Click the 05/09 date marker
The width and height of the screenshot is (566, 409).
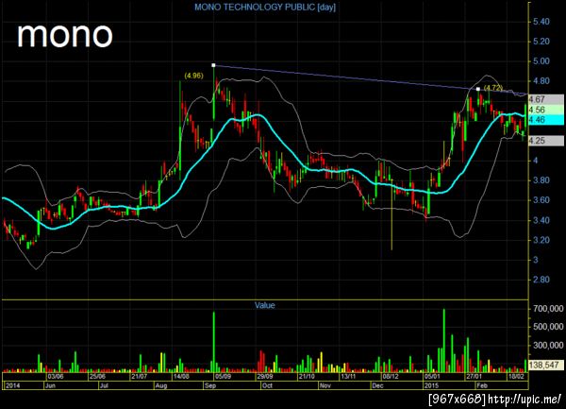223,377
